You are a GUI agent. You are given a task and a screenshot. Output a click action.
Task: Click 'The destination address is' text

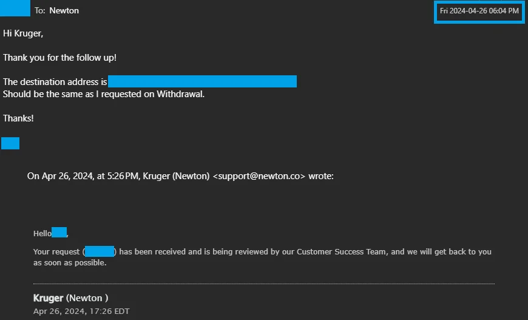55,82
